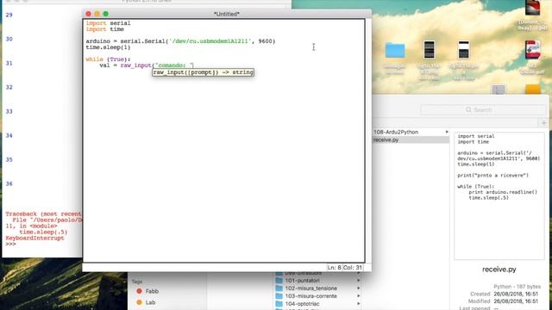Click the plus button in Finder window
Viewport: 552px width, 310px height.
point(544,122)
